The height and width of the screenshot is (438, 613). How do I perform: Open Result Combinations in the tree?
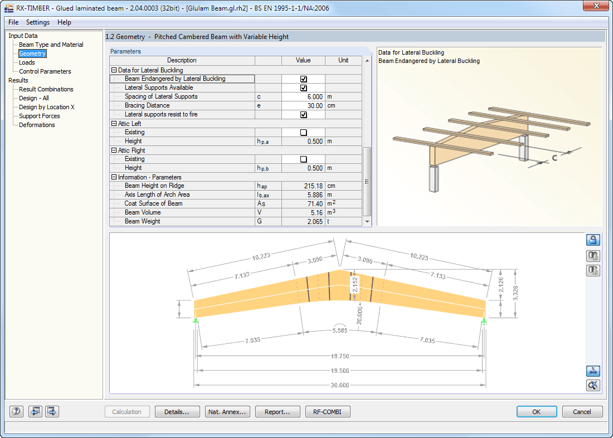46,89
